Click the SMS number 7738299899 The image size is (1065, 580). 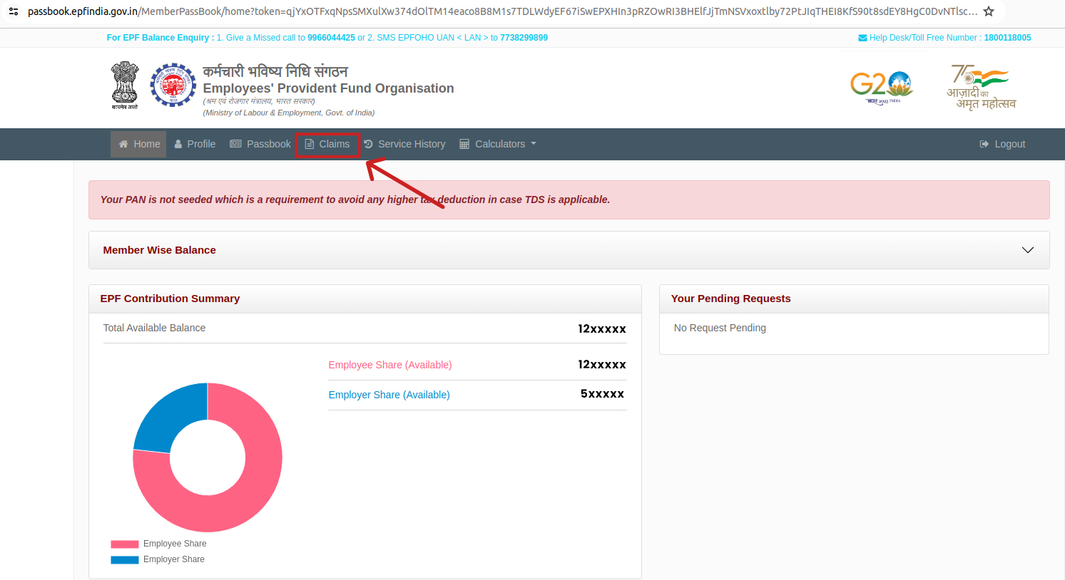[x=524, y=38]
